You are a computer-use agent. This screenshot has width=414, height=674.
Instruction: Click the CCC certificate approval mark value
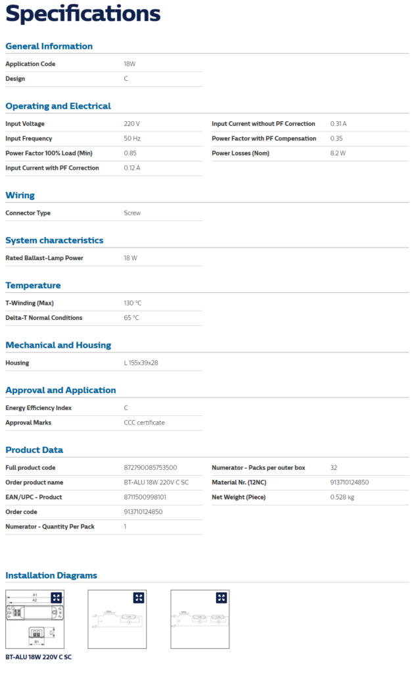[145, 423]
